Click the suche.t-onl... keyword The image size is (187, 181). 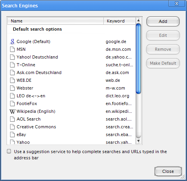pos(119,65)
